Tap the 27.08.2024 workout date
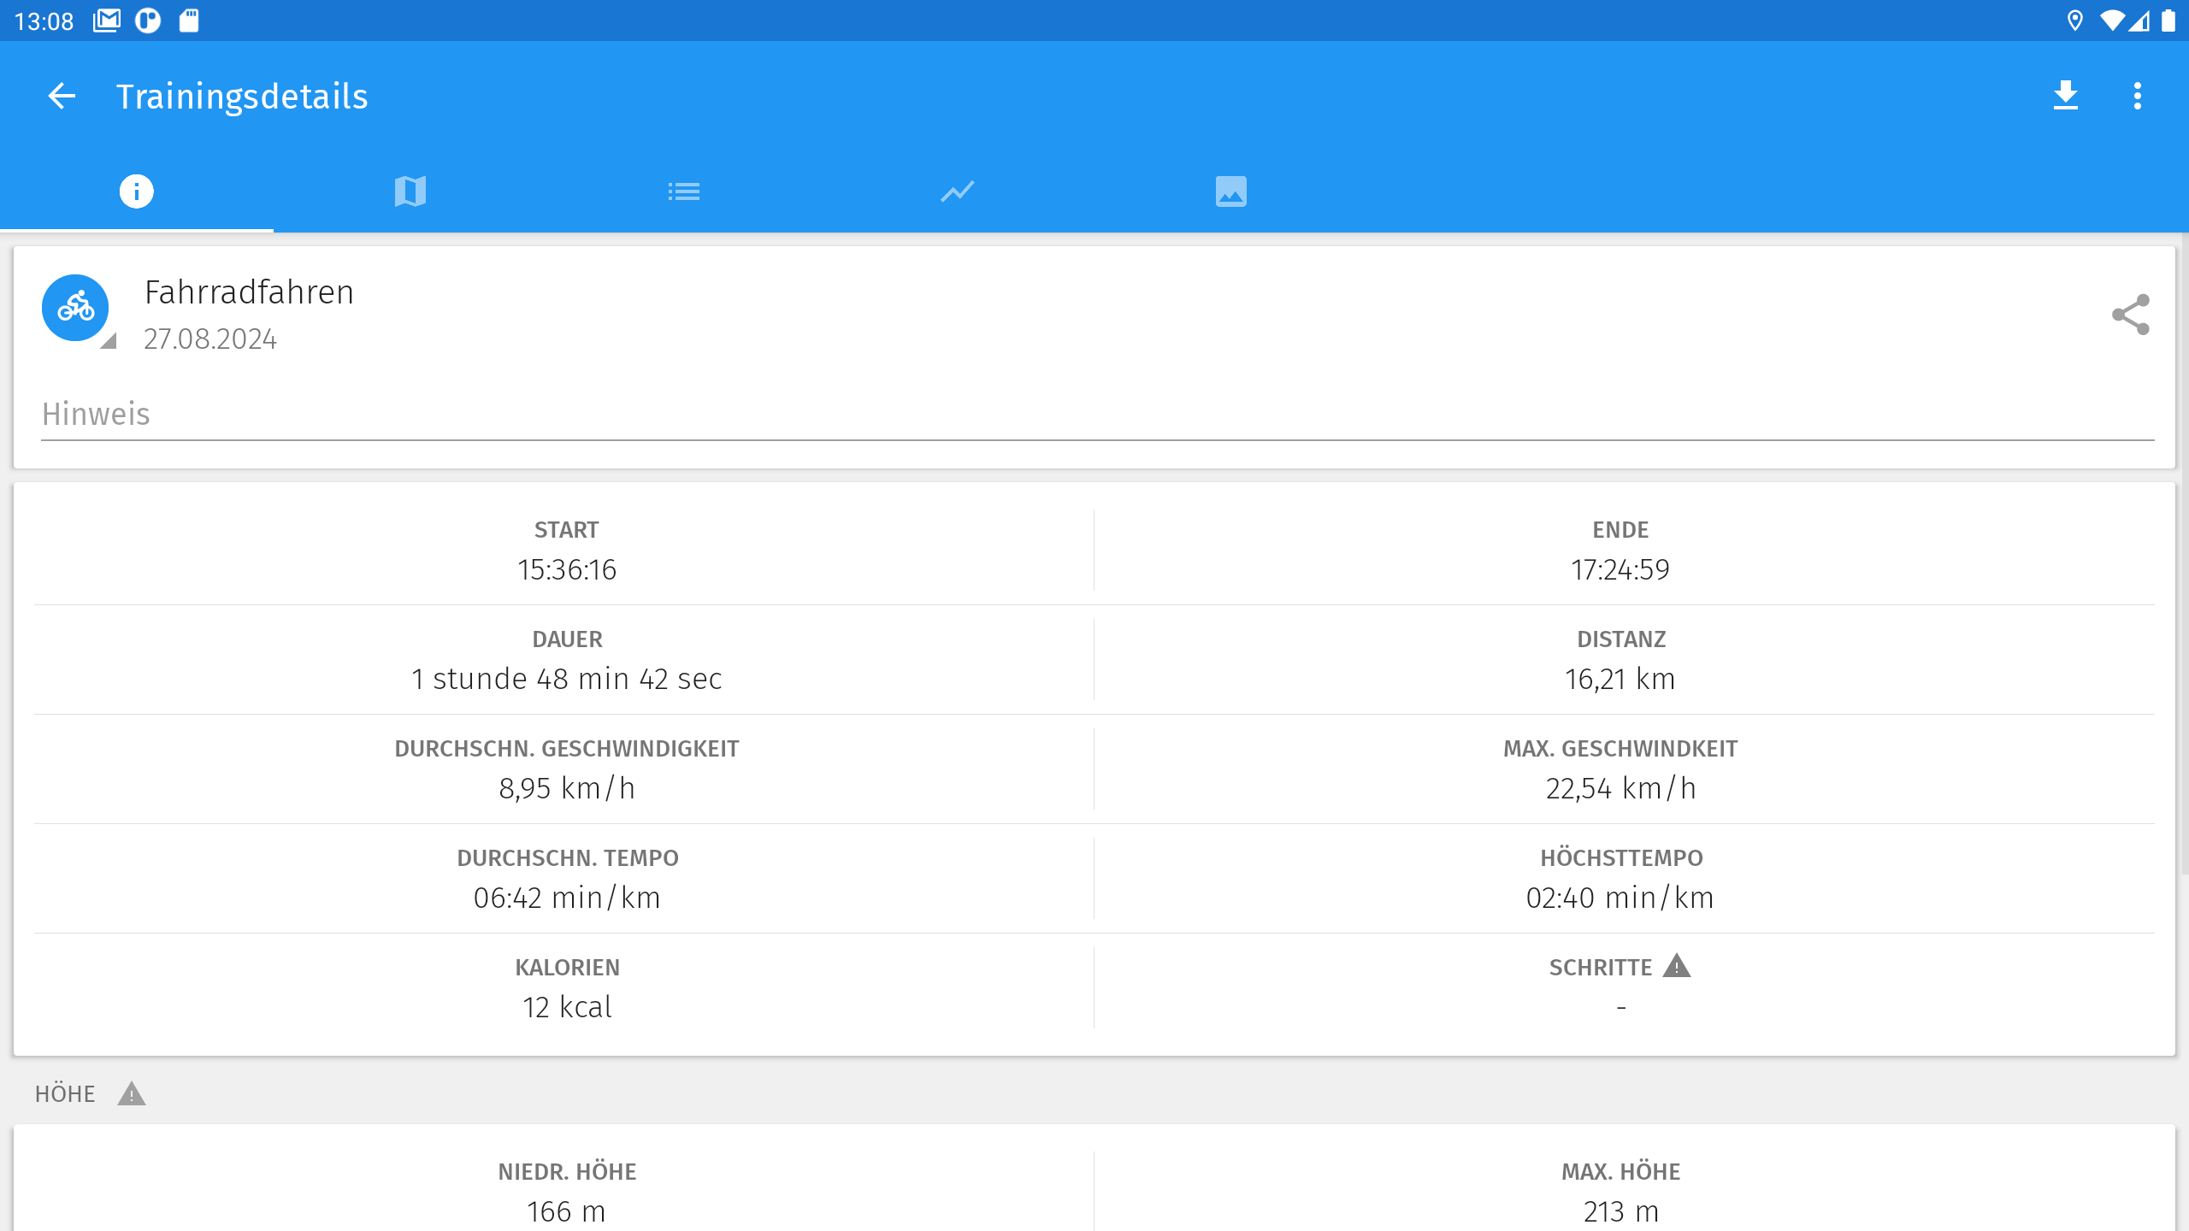 pos(210,339)
